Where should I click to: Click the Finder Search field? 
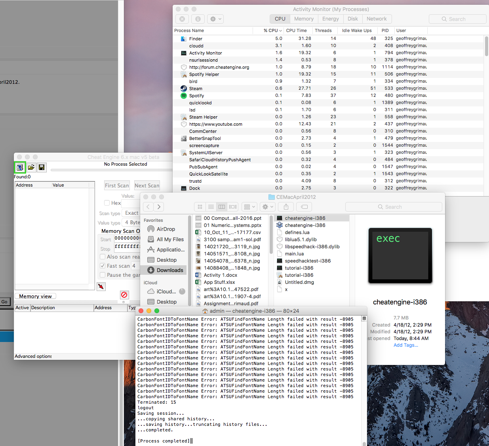394,207
